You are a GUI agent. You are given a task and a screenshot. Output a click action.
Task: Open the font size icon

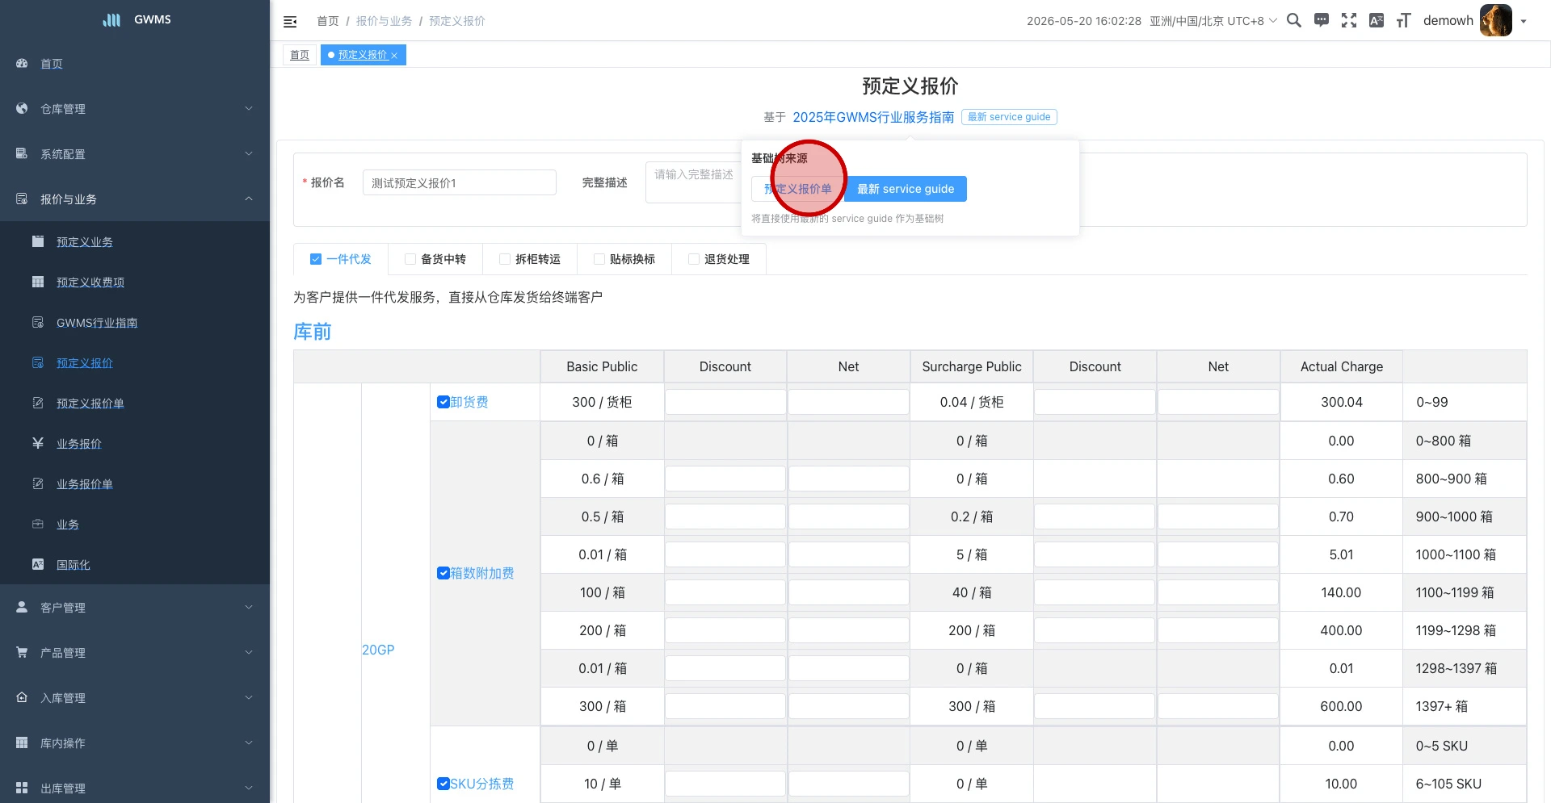point(1404,20)
